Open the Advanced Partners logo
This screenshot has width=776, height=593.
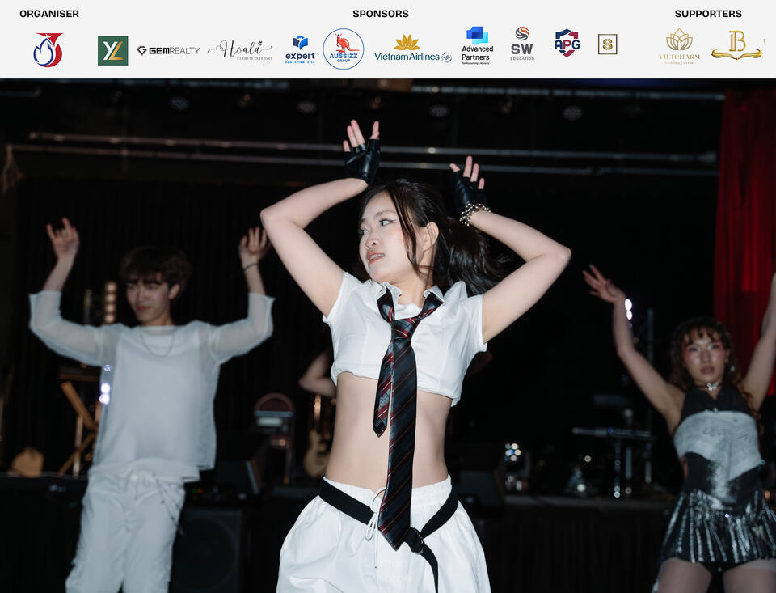pos(477,45)
